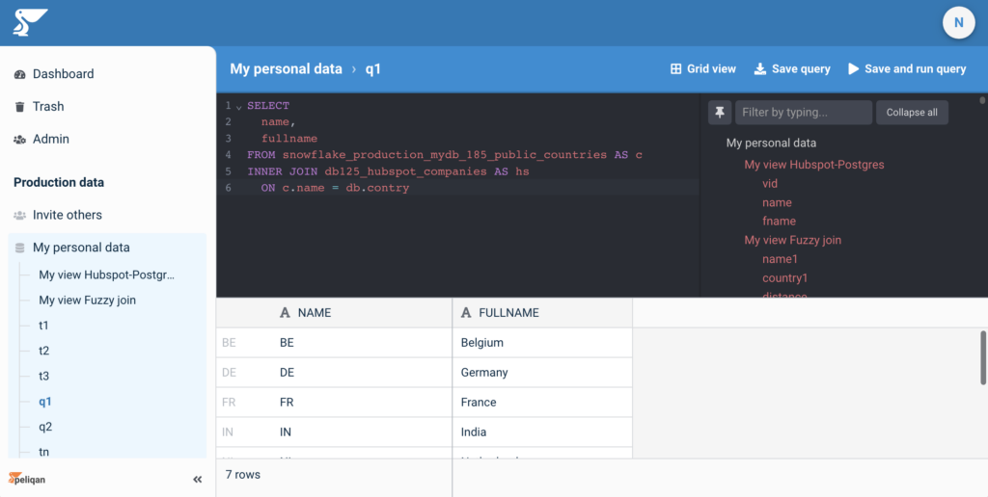Open item tn in sidebar
The height and width of the screenshot is (497, 988).
pos(44,452)
